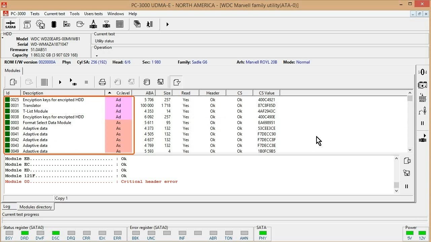The height and width of the screenshot is (242, 431).
Task: Expand the HDD panel arrow
Action: point(3,38)
